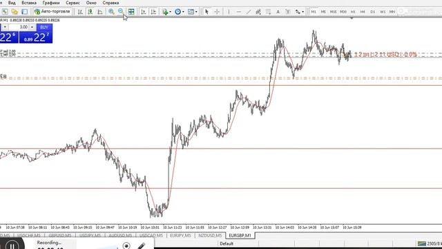Switch to the MN timeframe
The width and height of the screenshot is (442, 249).
(x=392, y=12)
